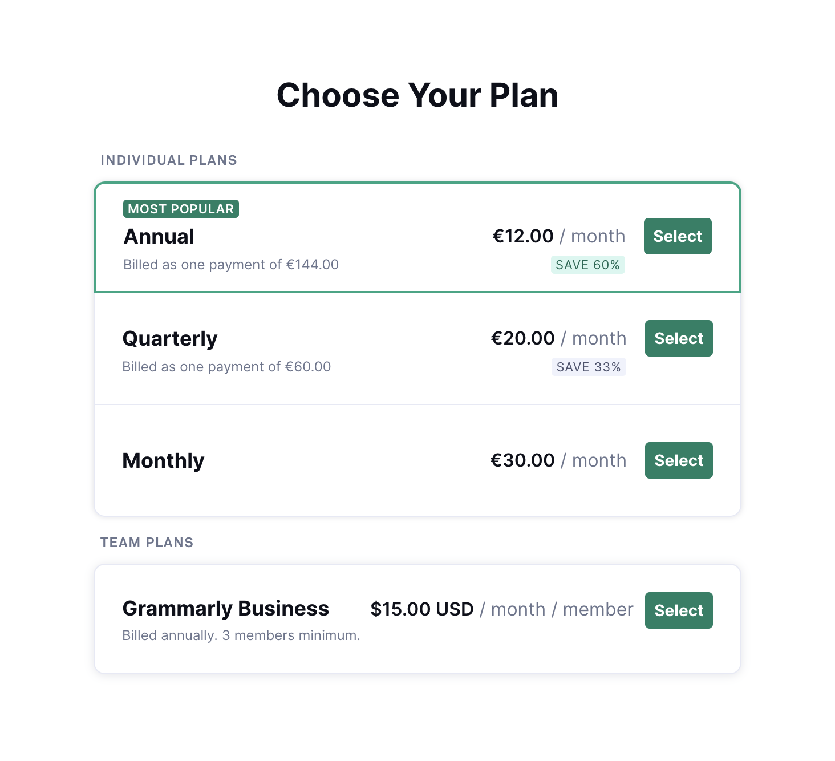Click the Monthly plan title
Viewport: 835px width, 761px height.
163,461
